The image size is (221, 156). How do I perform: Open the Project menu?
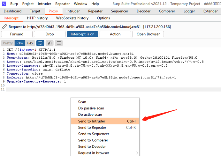click(28, 4)
